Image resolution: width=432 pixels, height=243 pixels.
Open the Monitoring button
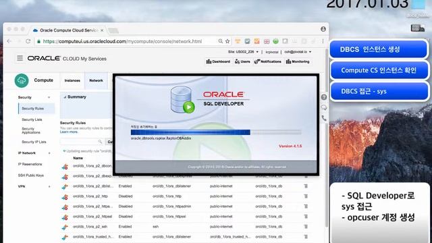tap(298, 61)
